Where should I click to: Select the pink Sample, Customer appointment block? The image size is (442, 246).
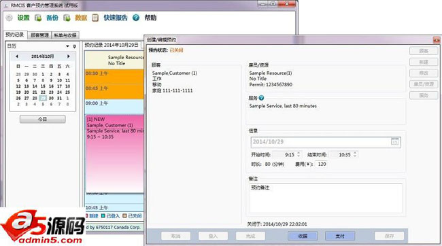(x=115, y=154)
